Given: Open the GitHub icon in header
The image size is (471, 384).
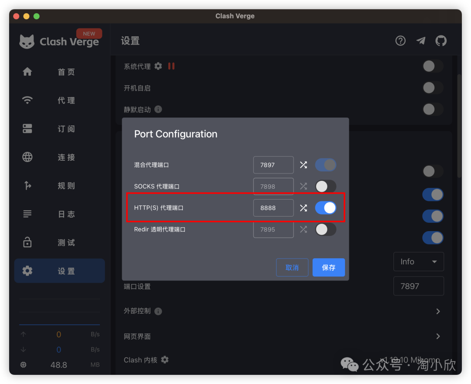Looking at the screenshot, I should 441,41.
